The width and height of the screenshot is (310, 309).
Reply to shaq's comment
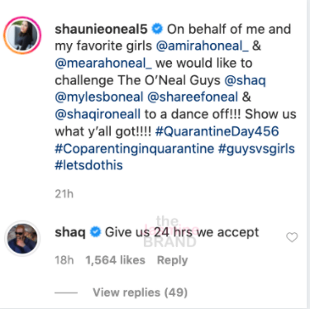coord(172,260)
